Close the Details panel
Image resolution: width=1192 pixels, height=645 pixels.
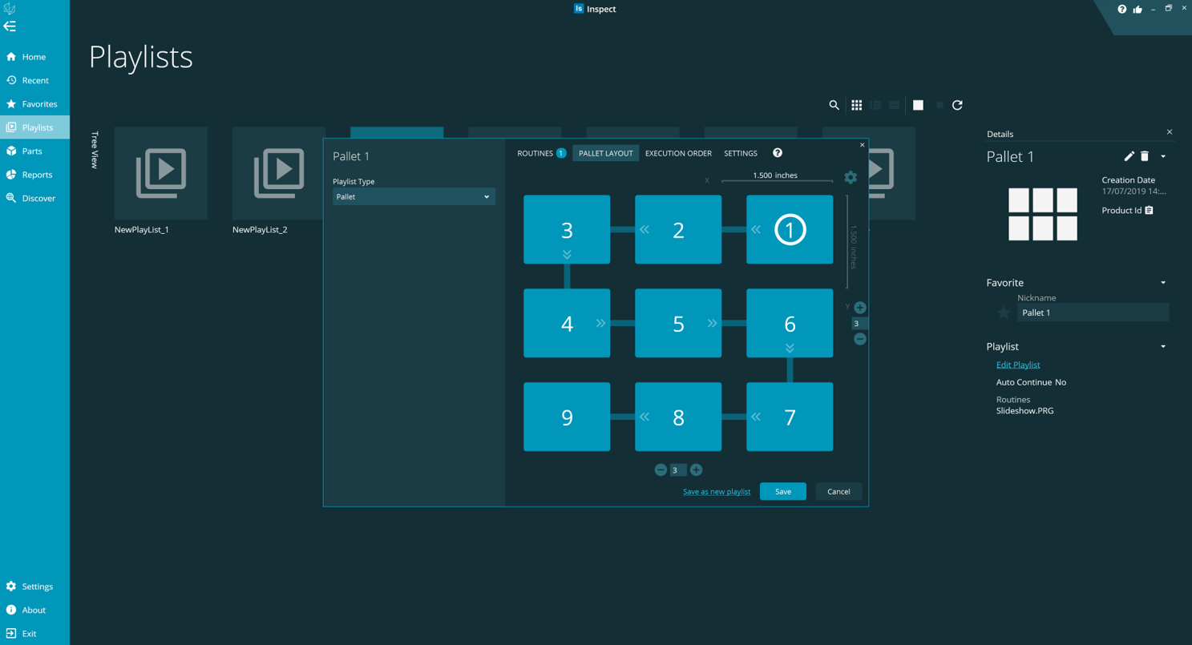pyautogui.click(x=1169, y=132)
